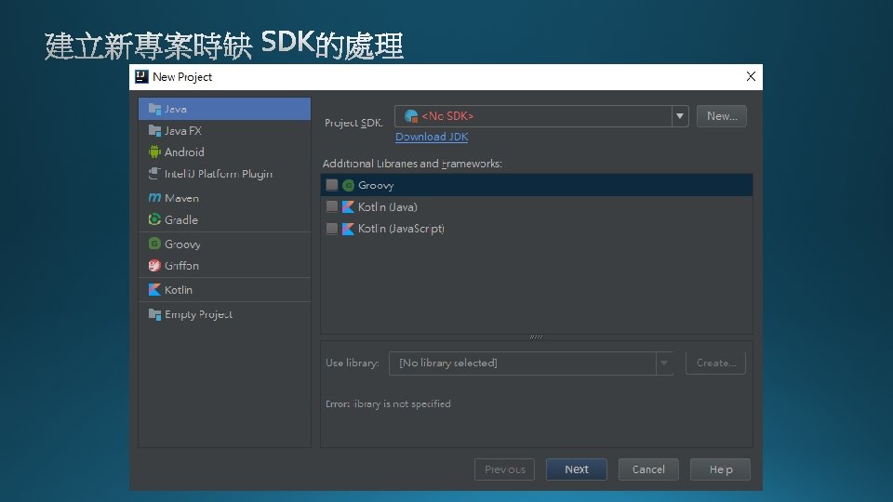Click the Griffon icon
The width and height of the screenshot is (893, 502).
point(154,265)
